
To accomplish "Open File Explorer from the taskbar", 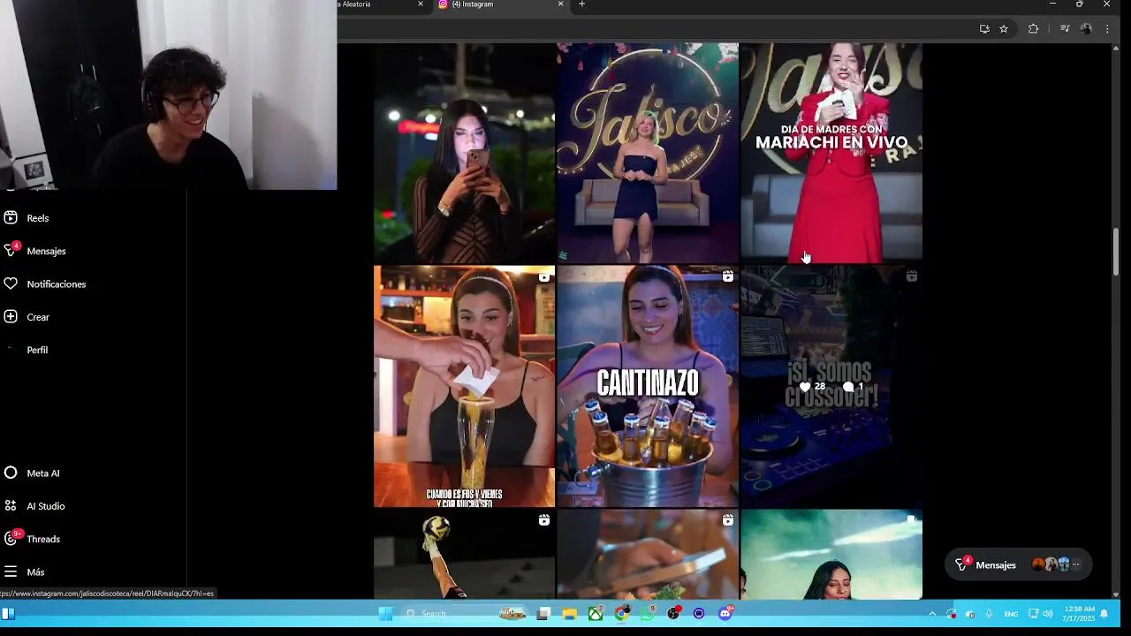I will click(x=570, y=613).
